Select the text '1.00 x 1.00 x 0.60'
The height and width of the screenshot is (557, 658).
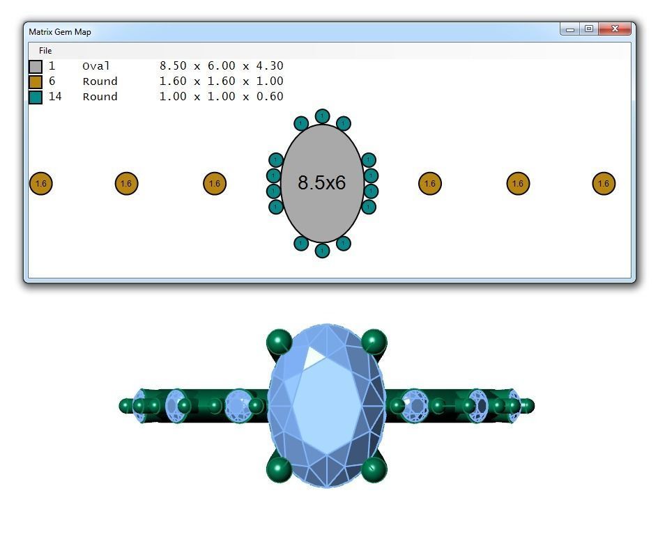[x=222, y=96]
